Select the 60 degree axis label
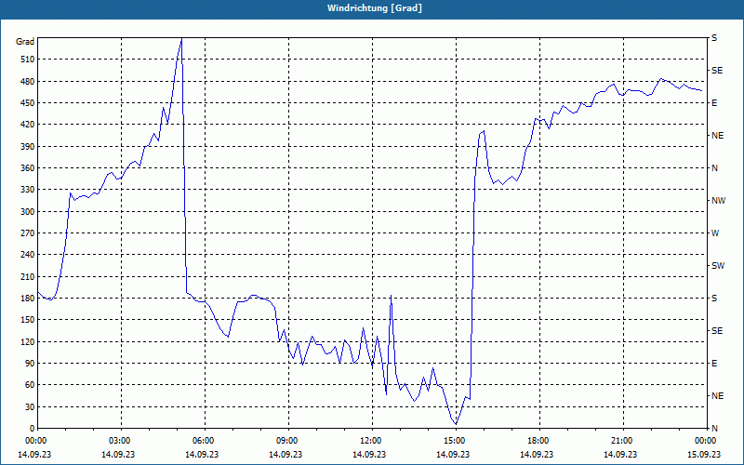Image resolution: width=744 pixels, height=465 pixels. pos(30,385)
